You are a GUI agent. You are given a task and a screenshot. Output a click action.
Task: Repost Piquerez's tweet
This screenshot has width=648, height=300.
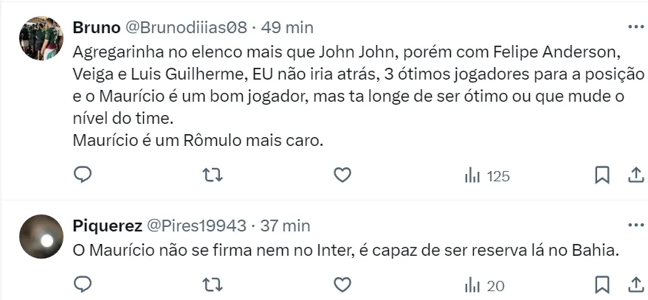[x=213, y=284]
